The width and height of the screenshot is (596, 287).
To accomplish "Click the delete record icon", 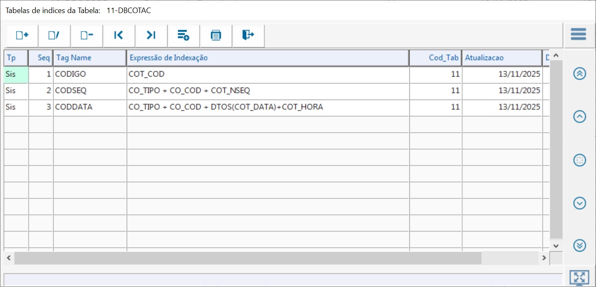I will 87,35.
